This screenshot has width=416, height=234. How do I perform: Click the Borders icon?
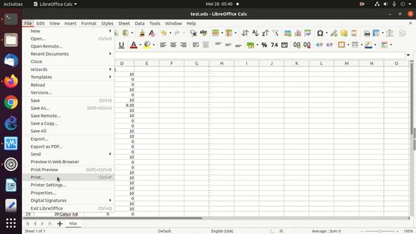coord(341,45)
